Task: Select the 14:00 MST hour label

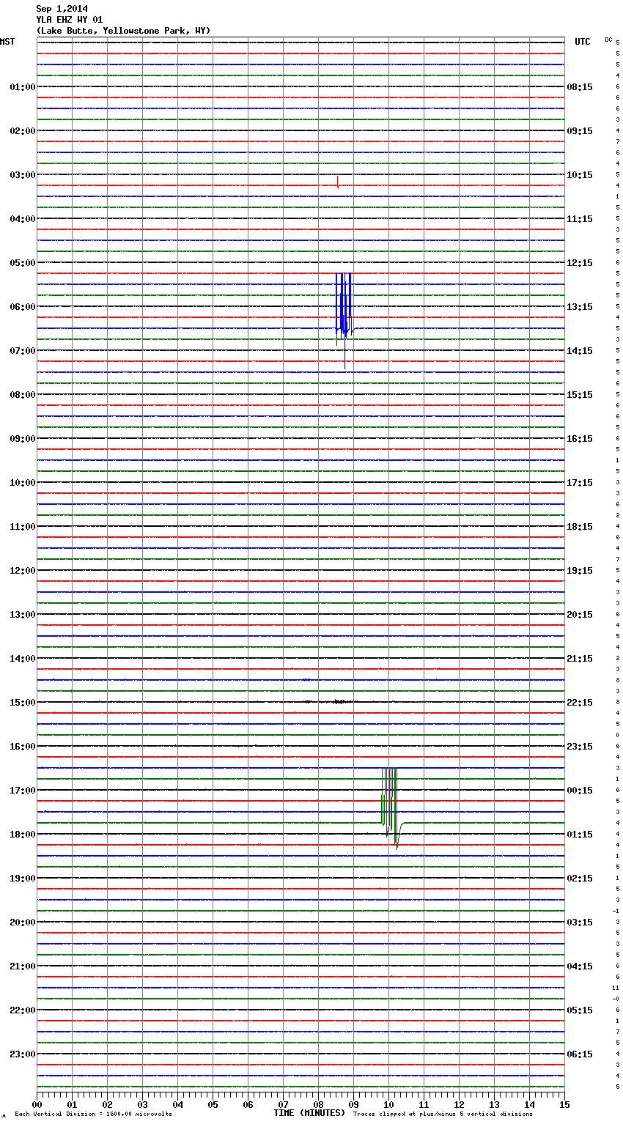Action: tap(23, 659)
